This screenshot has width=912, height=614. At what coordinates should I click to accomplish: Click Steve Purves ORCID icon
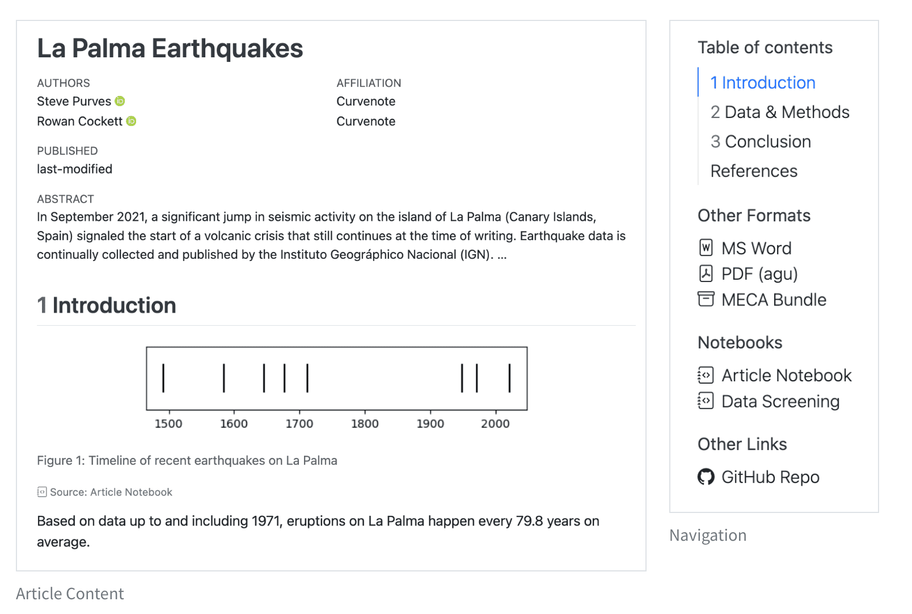(120, 101)
